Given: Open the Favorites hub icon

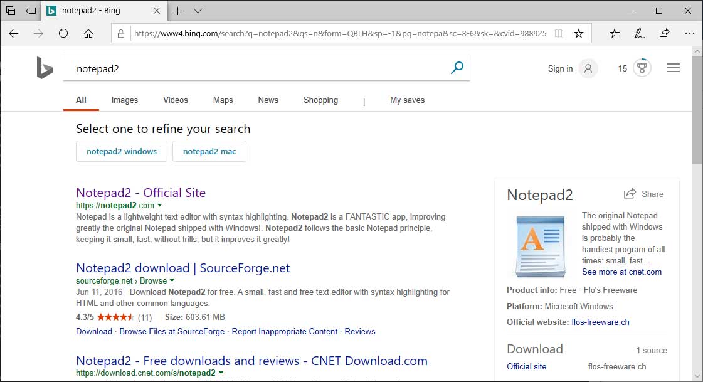Looking at the screenshot, I should [x=615, y=34].
